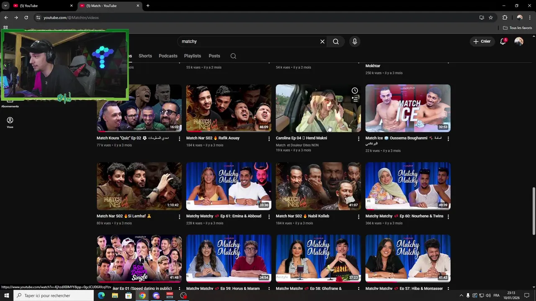Open the Match Nar Si Lemhaf thumbnail
The image size is (536, 301).
coord(139,186)
